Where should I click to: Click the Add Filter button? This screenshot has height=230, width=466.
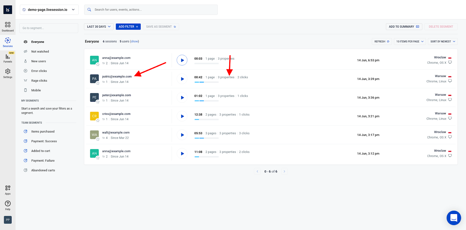(x=128, y=26)
